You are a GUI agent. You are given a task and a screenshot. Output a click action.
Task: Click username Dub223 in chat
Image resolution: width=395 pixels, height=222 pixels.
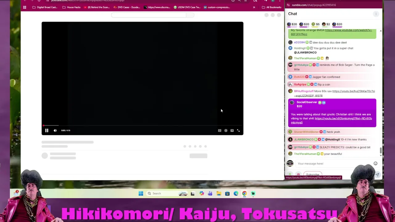(x=299, y=77)
